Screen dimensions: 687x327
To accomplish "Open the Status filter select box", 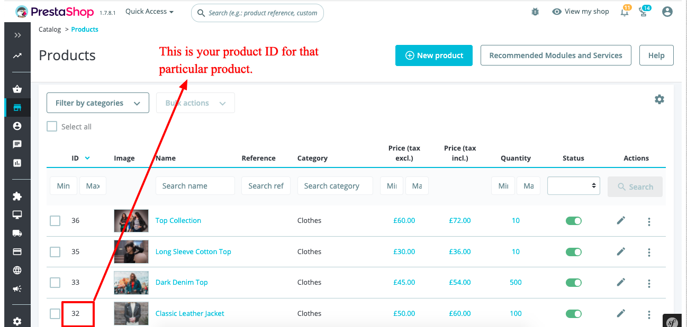I will 573,186.
